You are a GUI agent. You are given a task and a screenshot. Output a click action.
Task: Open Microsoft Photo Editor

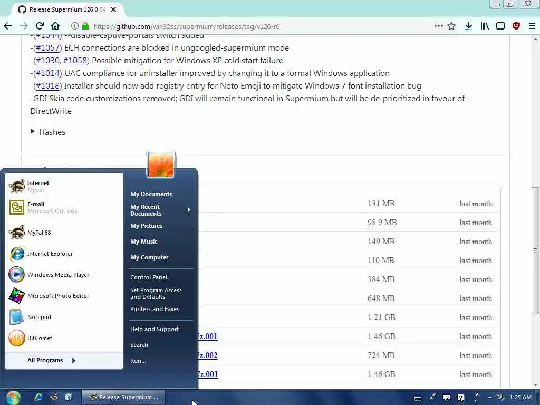pyautogui.click(x=64, y=296)
